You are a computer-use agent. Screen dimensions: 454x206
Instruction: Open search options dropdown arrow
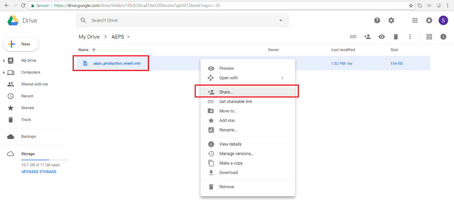281,20
